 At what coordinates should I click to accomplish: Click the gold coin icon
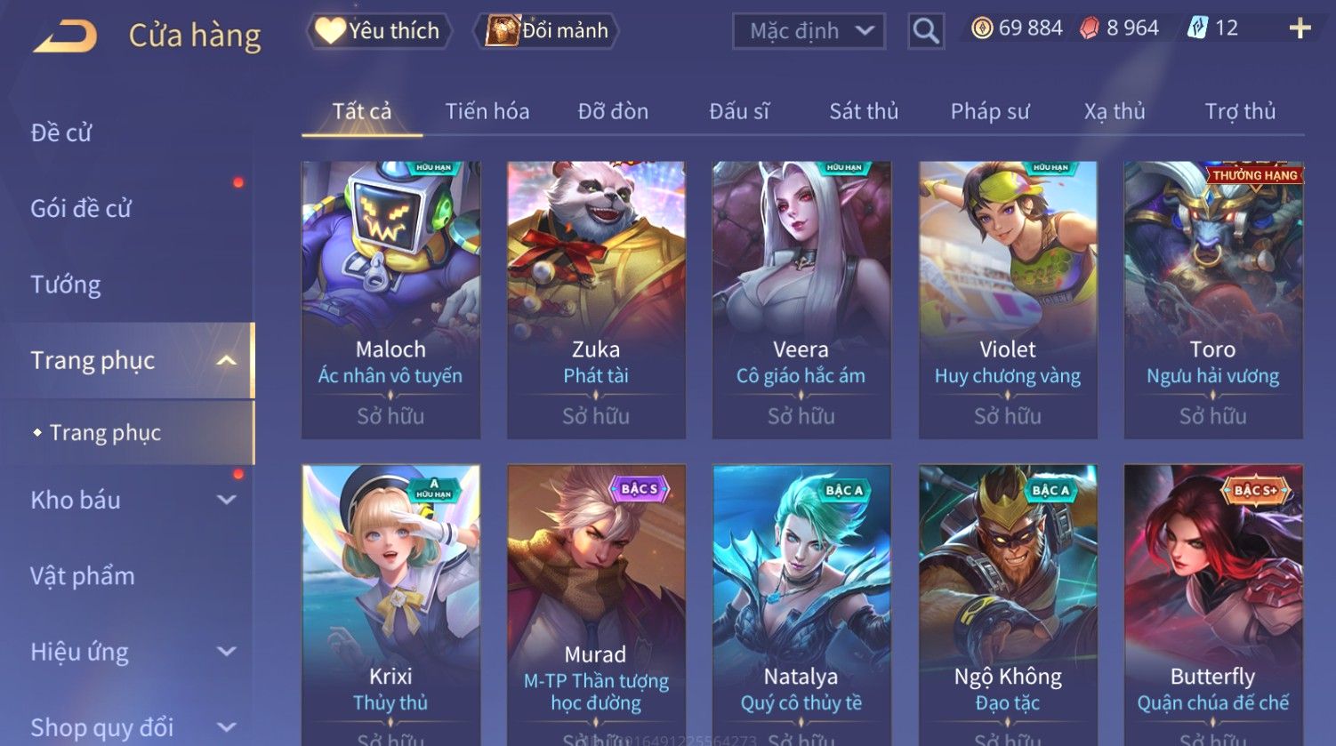point(982,28)
